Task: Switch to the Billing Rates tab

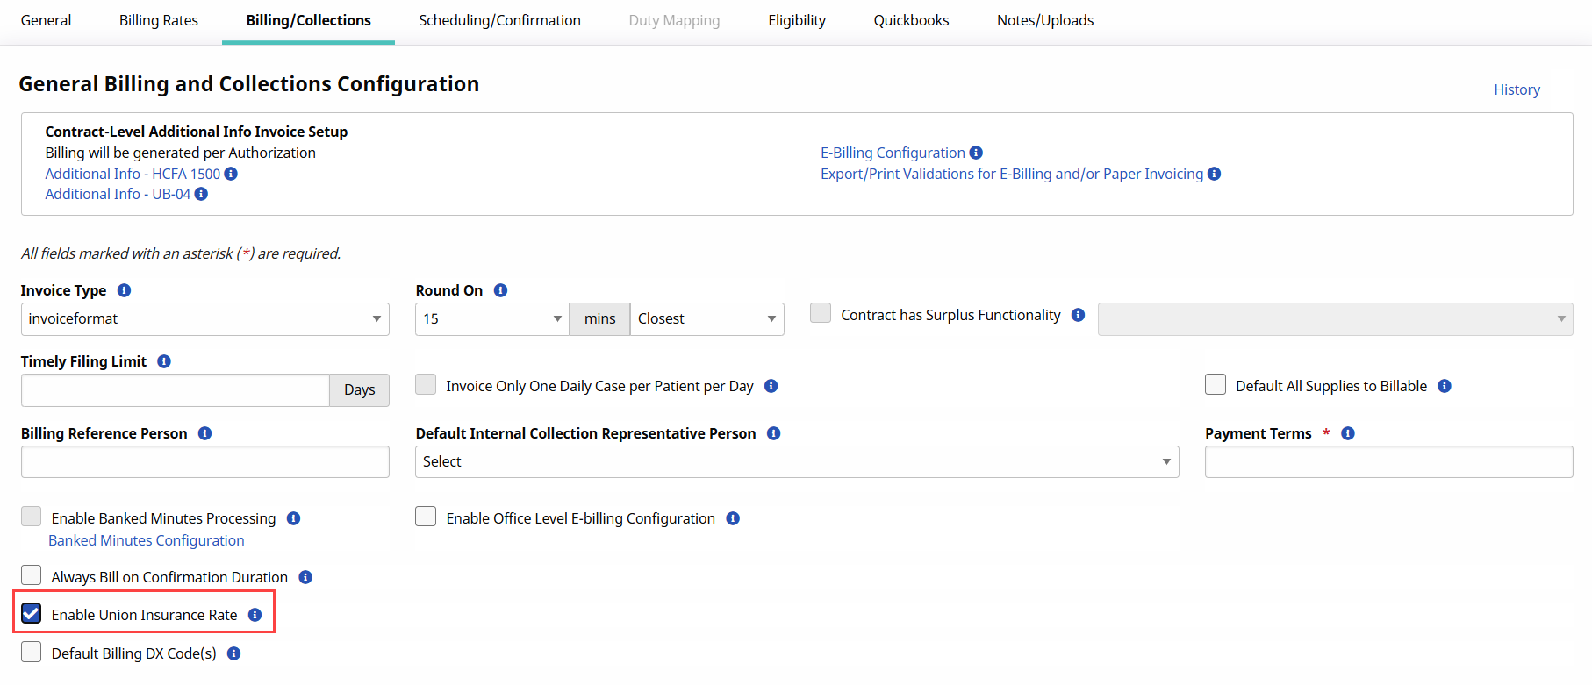Action: coord(159,20)
